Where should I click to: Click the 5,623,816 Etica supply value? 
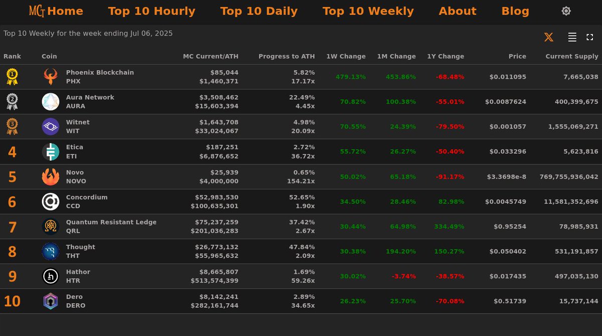pyautogui.click(x=581, y=151)
